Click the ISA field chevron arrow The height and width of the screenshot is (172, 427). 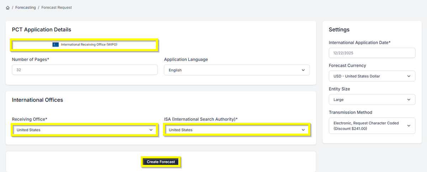tap(303, 130)
